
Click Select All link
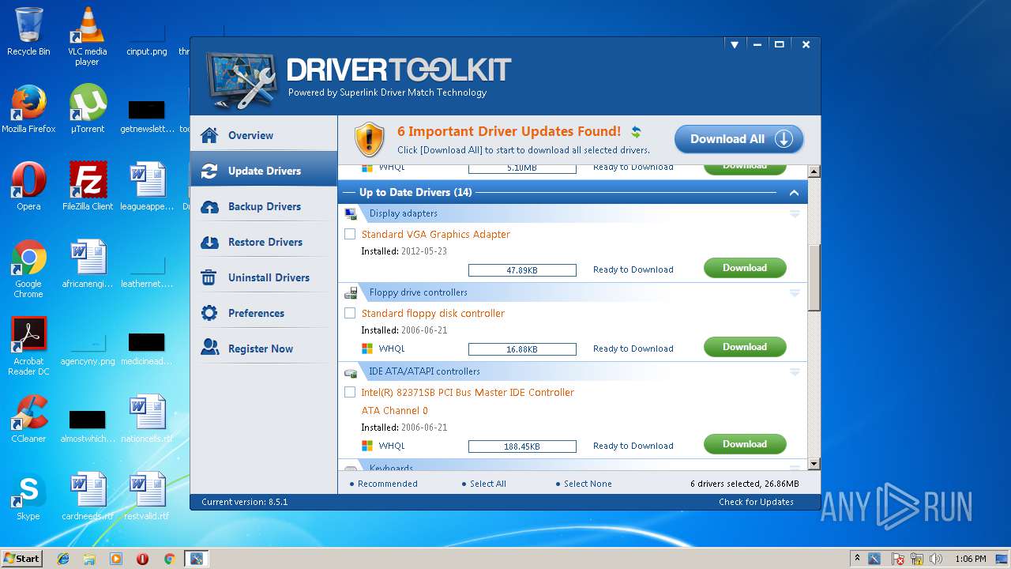[487, 484]
